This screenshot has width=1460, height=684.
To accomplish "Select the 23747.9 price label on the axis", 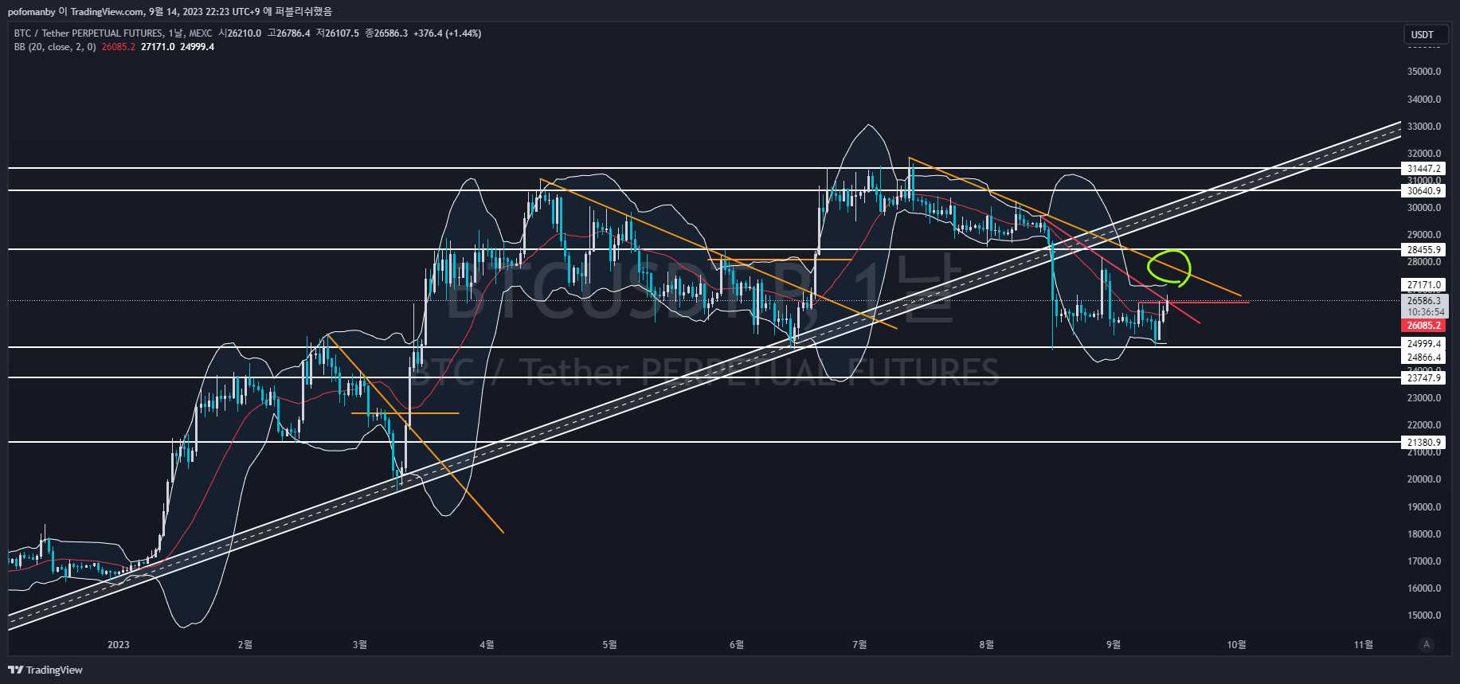I will [1423, 378].
